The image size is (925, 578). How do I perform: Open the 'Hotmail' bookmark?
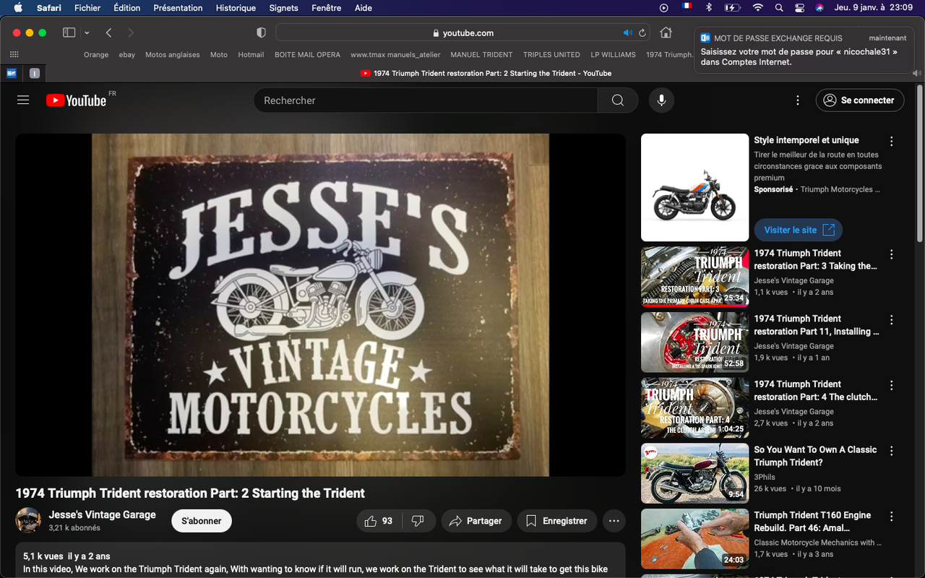[x=251, y=54]
